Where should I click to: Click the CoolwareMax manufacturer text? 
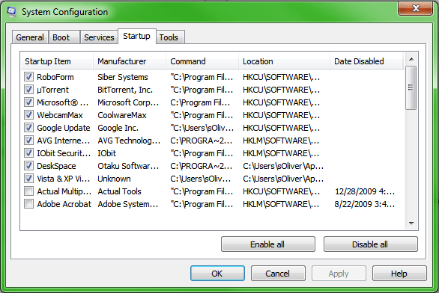pos(122,115)
